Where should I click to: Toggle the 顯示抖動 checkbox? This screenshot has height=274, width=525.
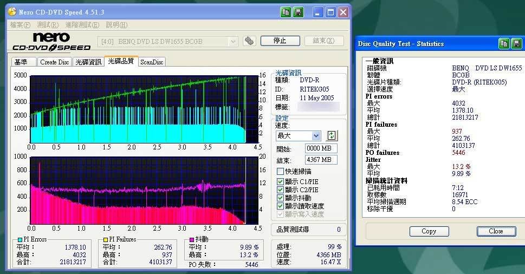point(280,198)
